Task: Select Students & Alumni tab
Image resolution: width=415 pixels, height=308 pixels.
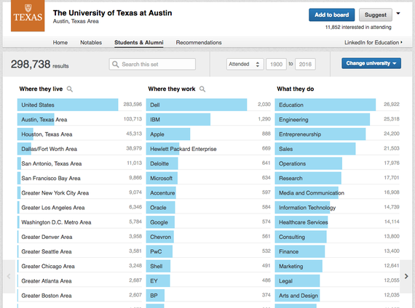Action: click(138, 43)
